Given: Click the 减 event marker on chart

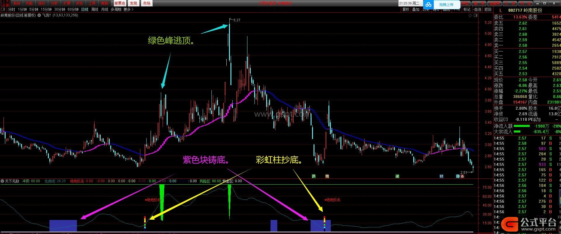Looking at the screenshot, I should 397,176.
